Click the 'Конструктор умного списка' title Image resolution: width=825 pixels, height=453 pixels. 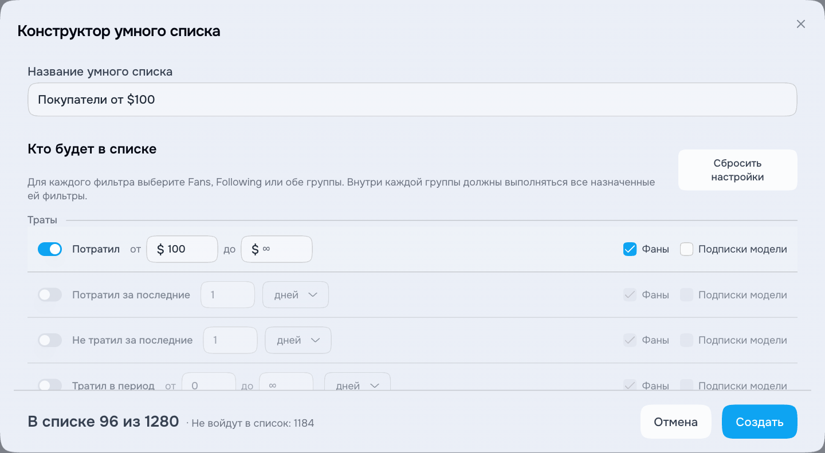tap(119, 31)
